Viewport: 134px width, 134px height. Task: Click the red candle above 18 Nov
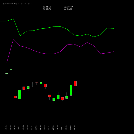[24, 88]
